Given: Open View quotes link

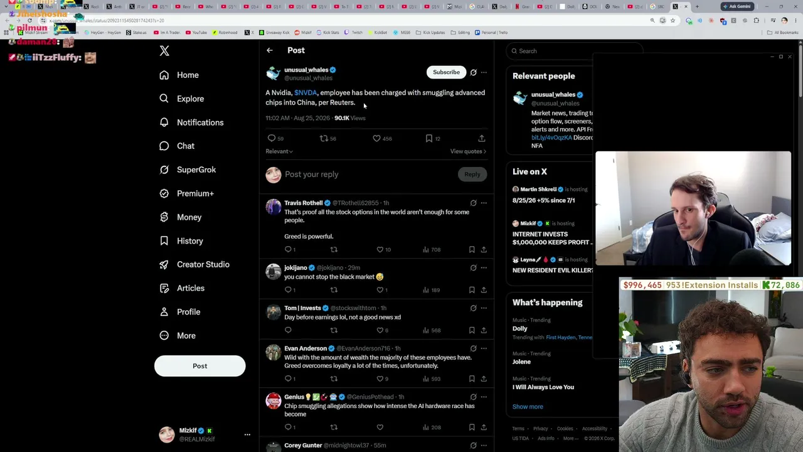Looking at the screenshot, I should (x=468, y=151).
